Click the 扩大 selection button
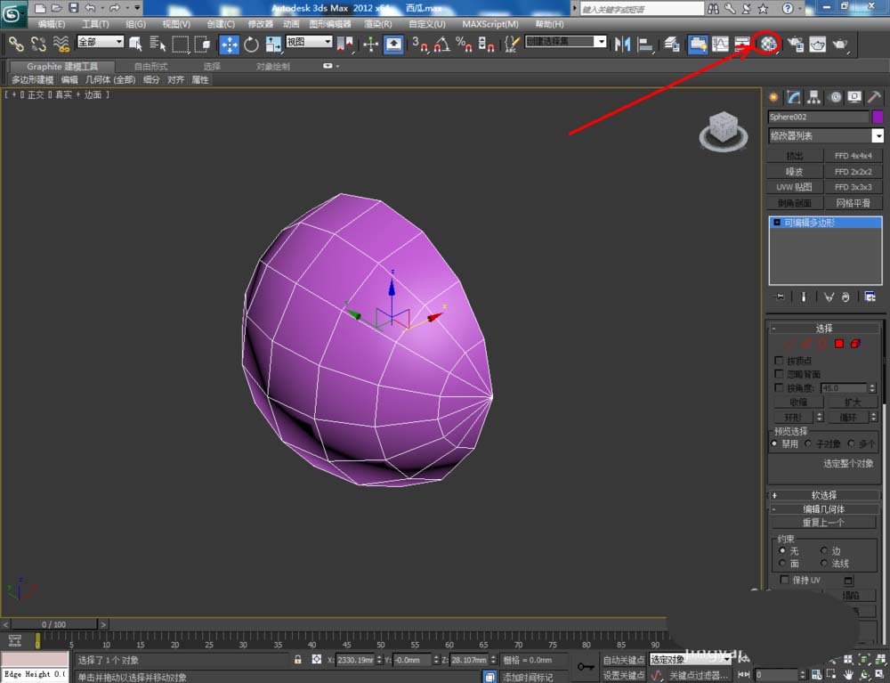 point(854,402)
